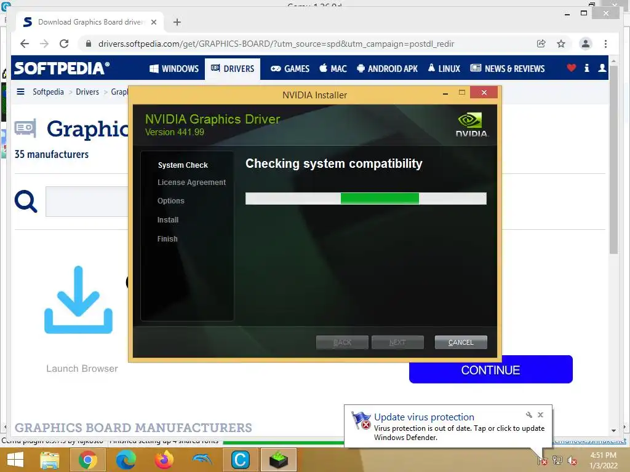This screenshot has width=630, height=472.
Task: Open the Windows section on Softpedia
Action: point(174,69)
